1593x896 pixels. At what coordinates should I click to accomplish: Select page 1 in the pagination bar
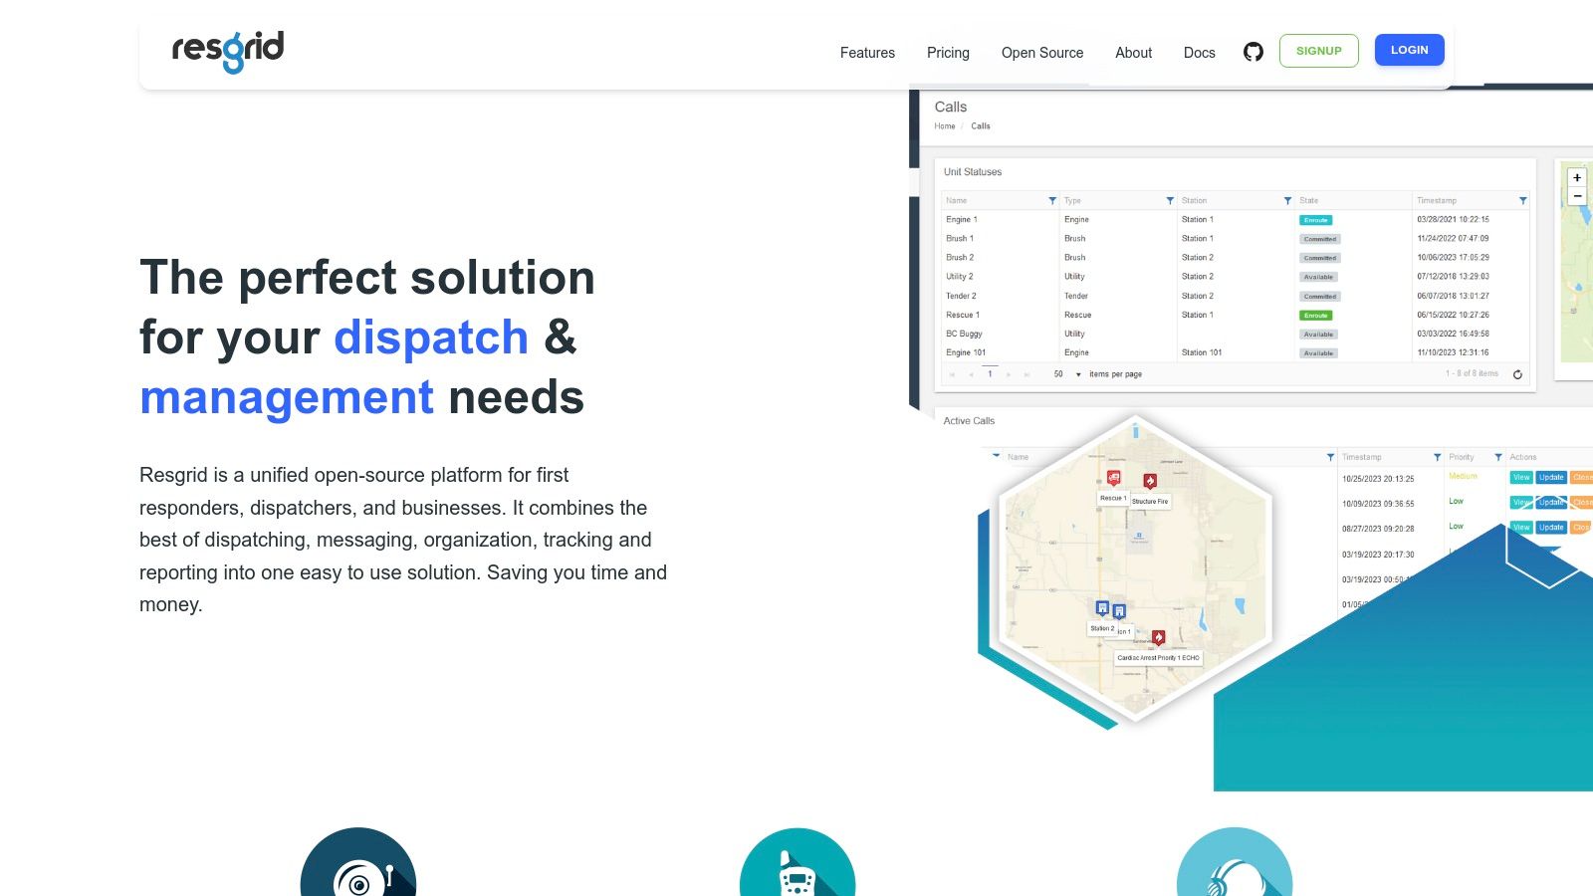(990, 373)
